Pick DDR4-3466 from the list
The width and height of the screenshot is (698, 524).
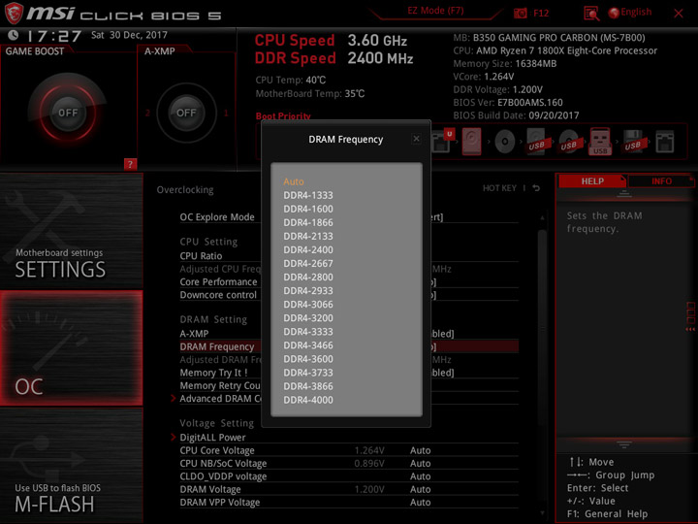click(x=308, y=345)
